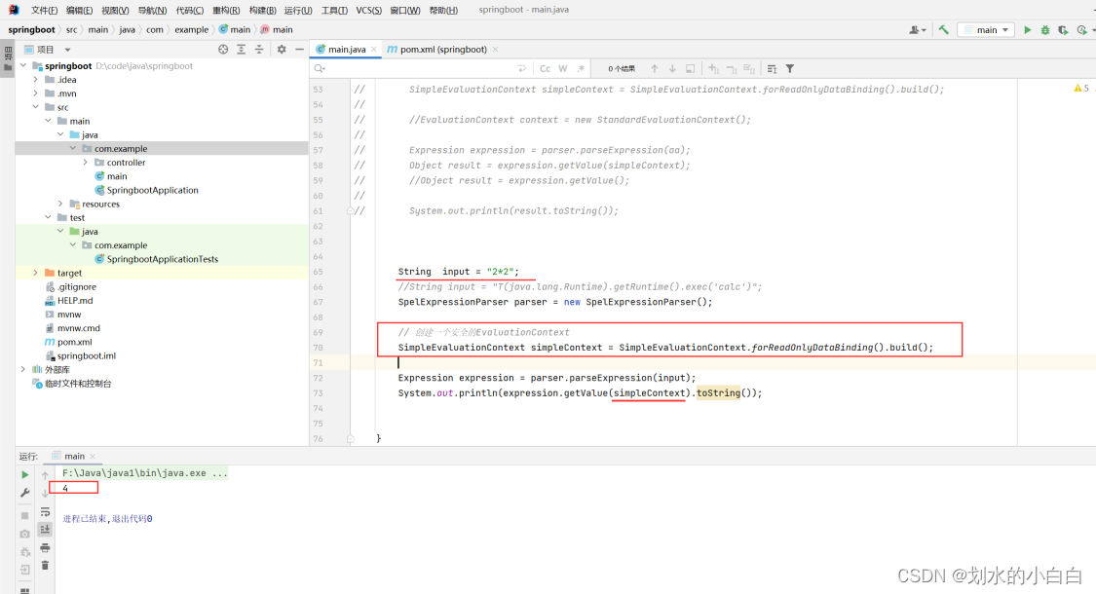1096x594 pixels.
Task: Expand the .mvn folder
Action: (x=36, y=93)
